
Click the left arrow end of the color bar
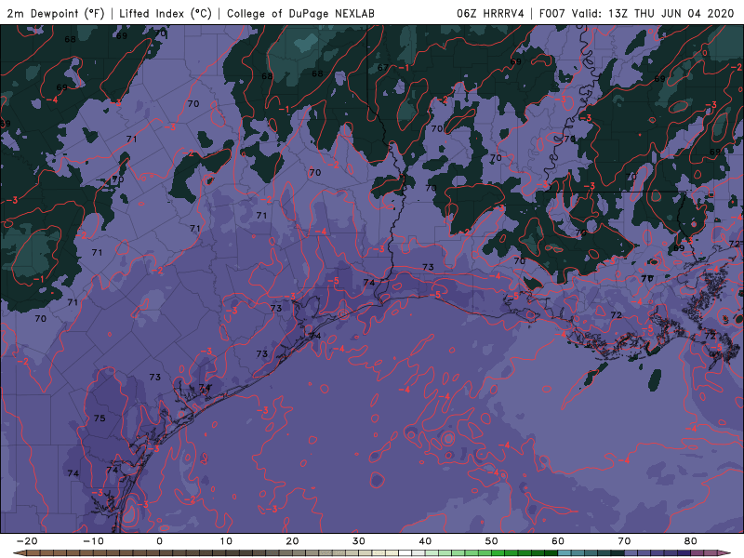tap(19, 553)
